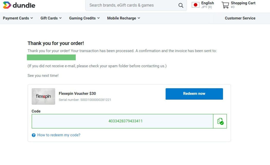This screenshot has width=270, height=165.
Task: Click the search magnifier icon
Action: (x=181, y=5)
